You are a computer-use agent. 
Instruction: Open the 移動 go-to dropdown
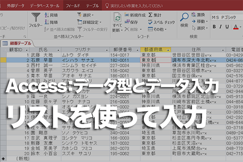coord(200,21)
